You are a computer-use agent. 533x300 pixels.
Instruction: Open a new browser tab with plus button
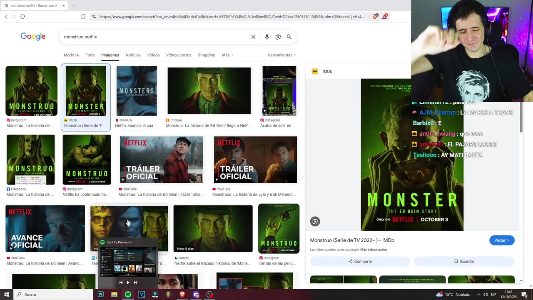point(74,5)
